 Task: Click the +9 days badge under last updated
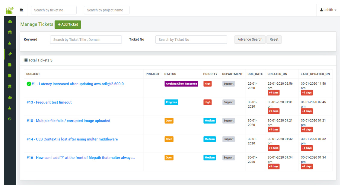[x=307, y=93]
